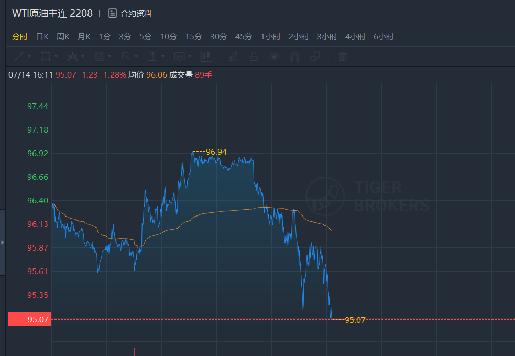Select the pencil freehand drawing tool

pyautogui.click(x=233, y=57)
